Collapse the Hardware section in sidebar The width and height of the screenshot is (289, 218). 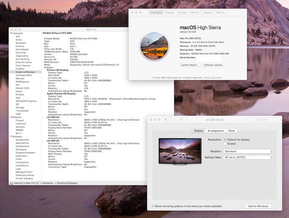(x=11, y=33)
